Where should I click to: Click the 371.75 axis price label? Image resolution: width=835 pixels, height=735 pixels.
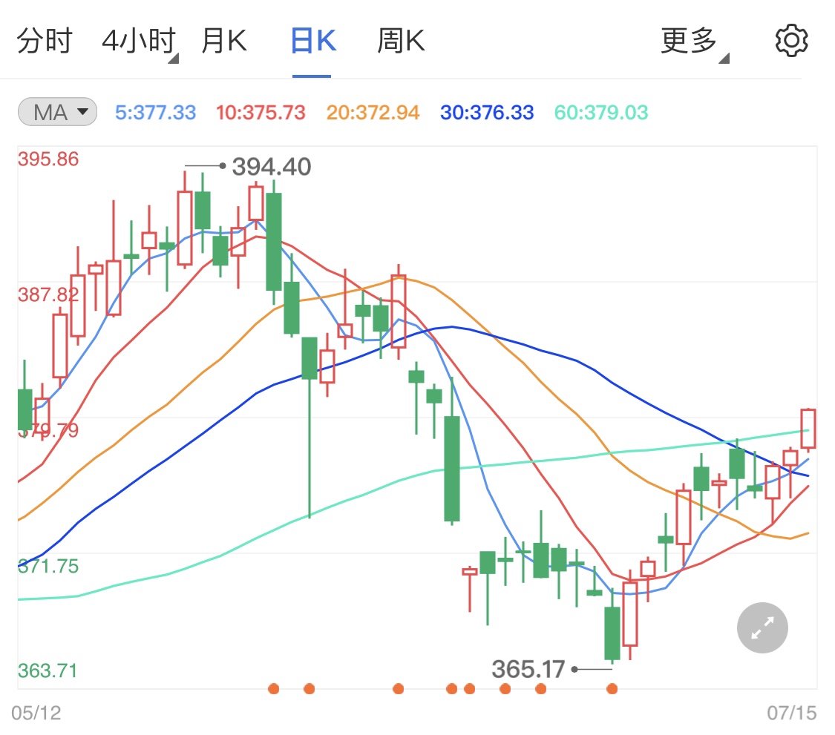[x=48, y=566]
